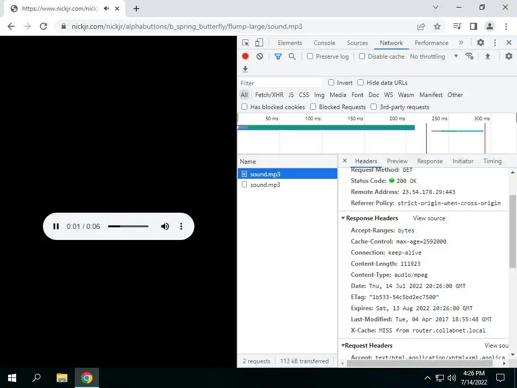Toggle browser side panel icon

(x=474, y=26)
